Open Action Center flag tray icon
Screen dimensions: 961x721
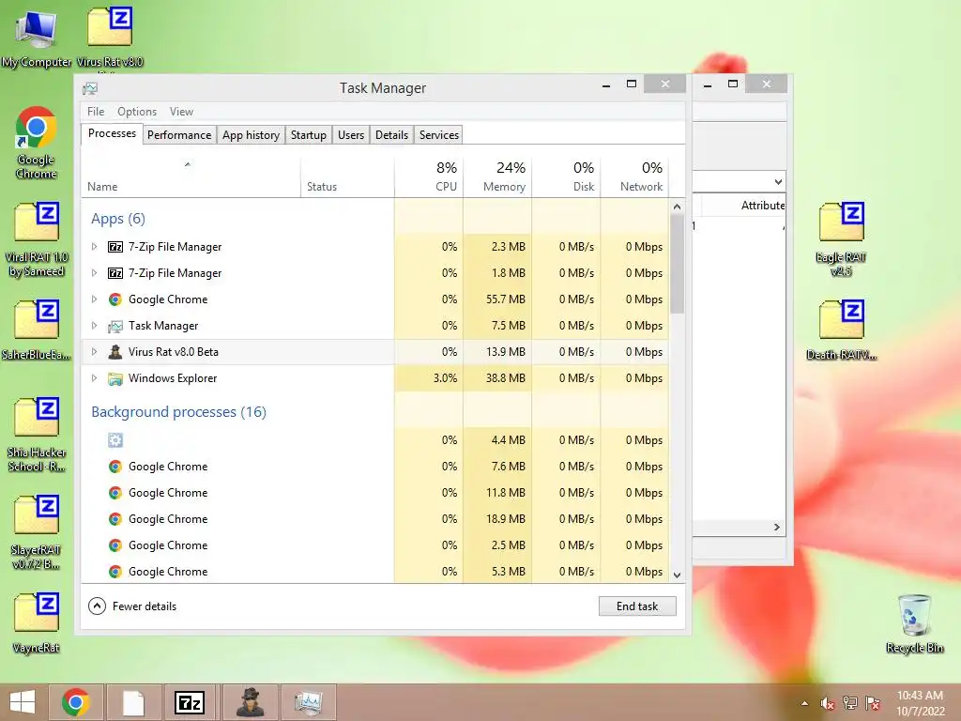point(873,703)
